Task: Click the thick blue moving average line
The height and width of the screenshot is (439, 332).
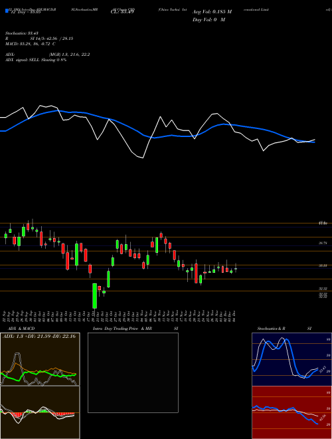Action: click(157, 137)
